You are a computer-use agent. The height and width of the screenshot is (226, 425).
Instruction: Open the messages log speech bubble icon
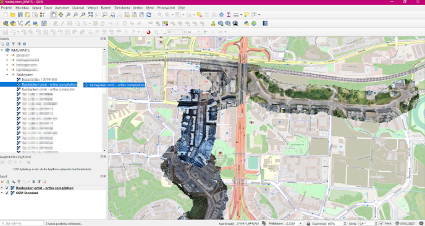(x=421, y=224)
